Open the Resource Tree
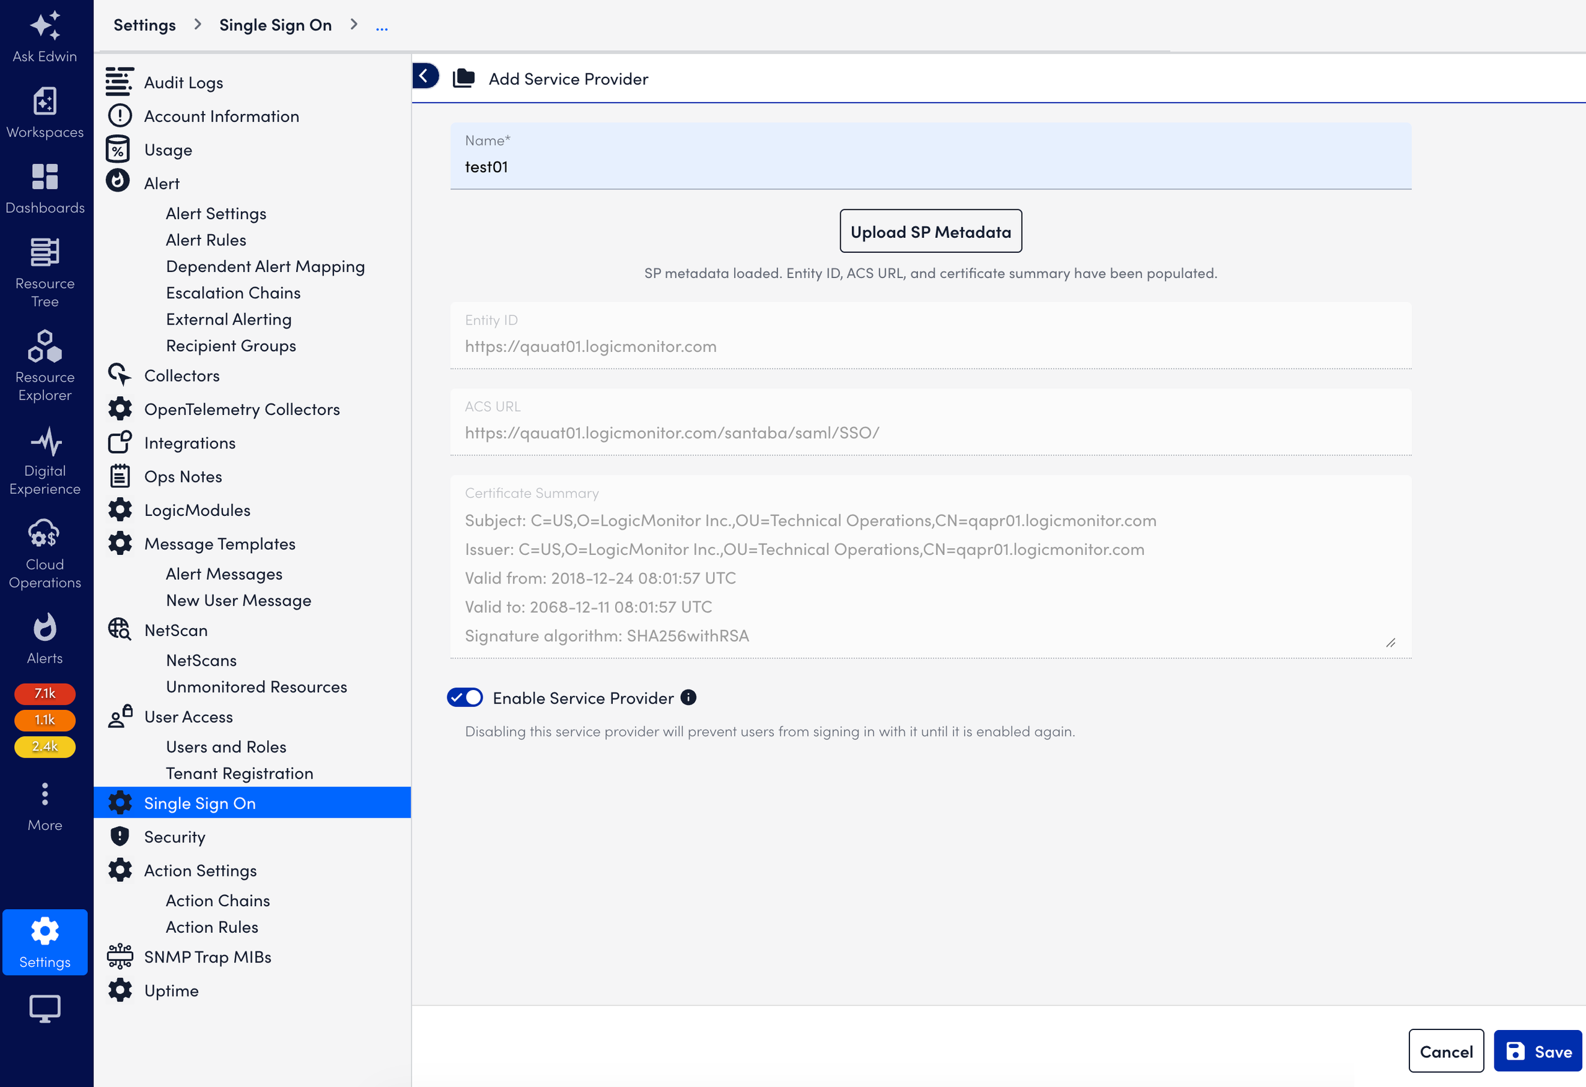1586x1087 pixels. [45, 273]
